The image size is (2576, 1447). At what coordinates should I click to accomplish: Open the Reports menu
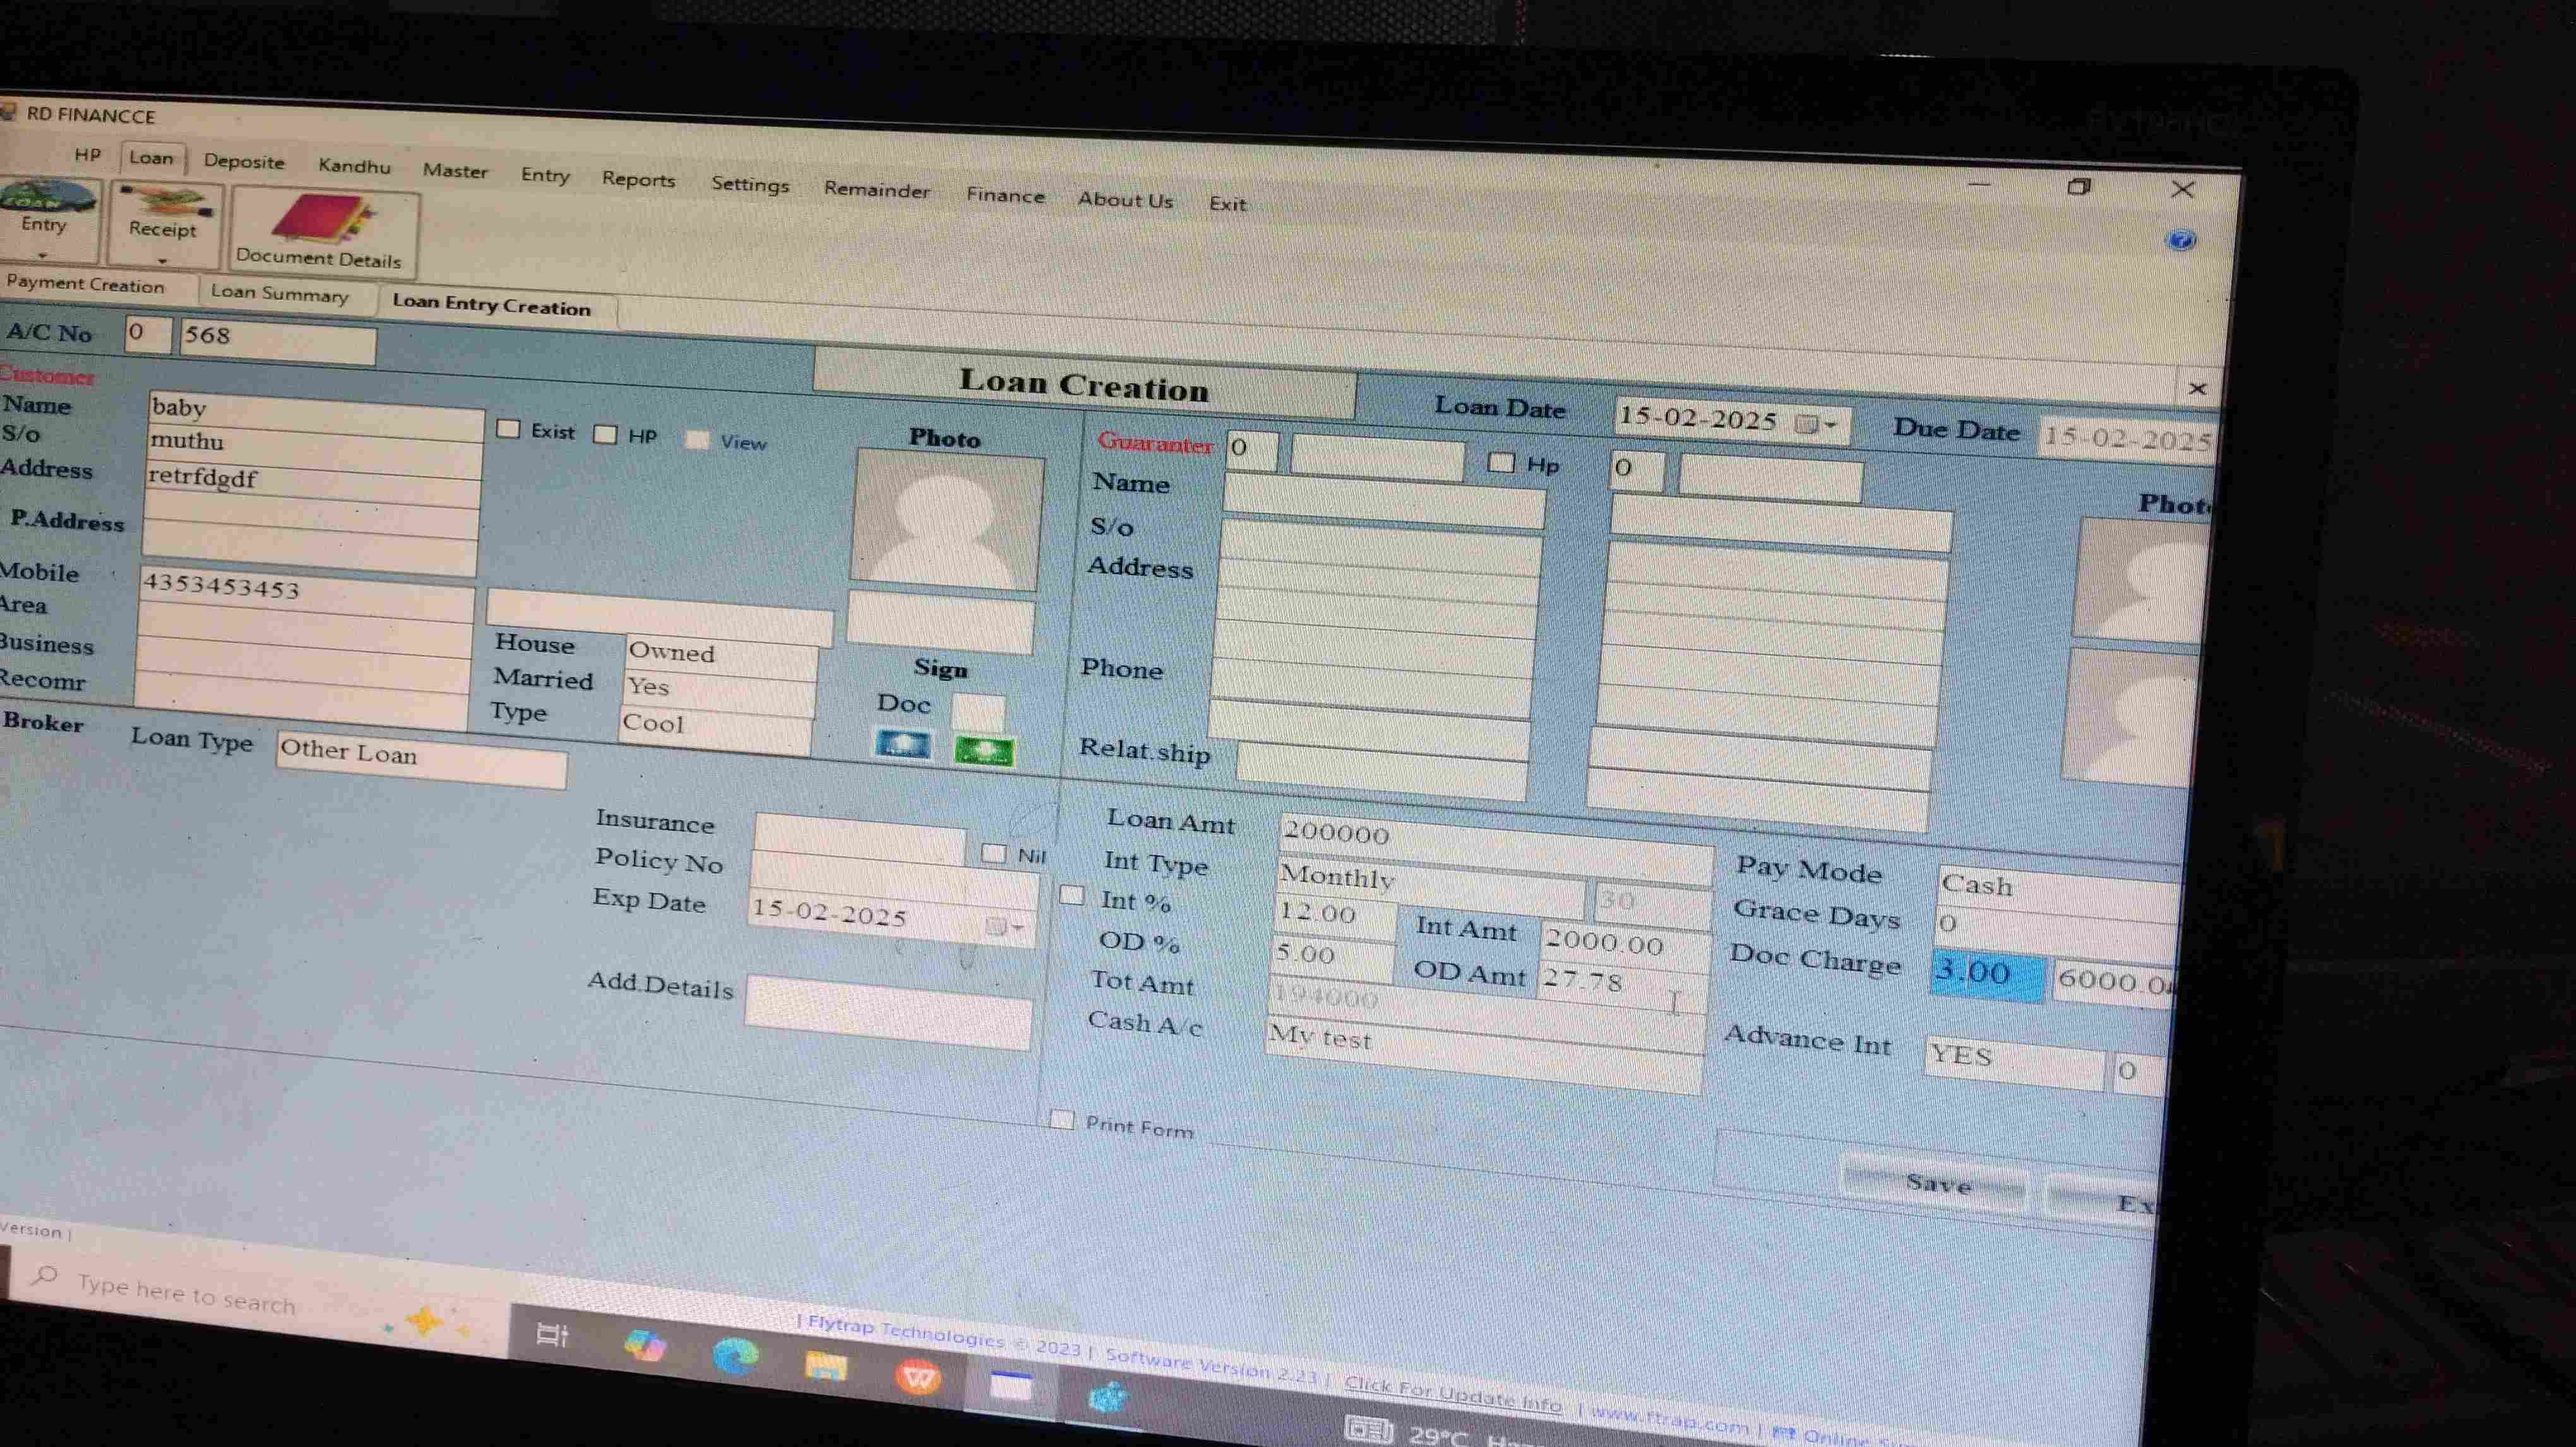[x=638, y=180]
